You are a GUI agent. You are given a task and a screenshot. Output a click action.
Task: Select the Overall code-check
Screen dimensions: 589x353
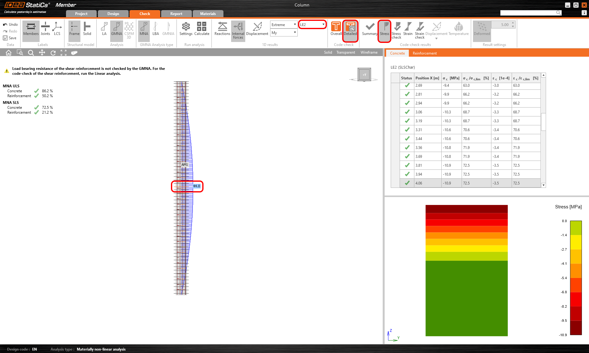(336, 30)
